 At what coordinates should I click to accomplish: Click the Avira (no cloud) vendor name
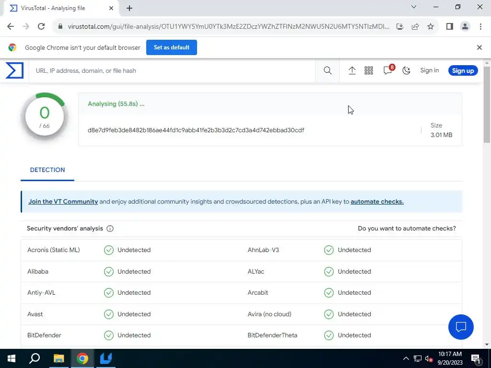269,314
